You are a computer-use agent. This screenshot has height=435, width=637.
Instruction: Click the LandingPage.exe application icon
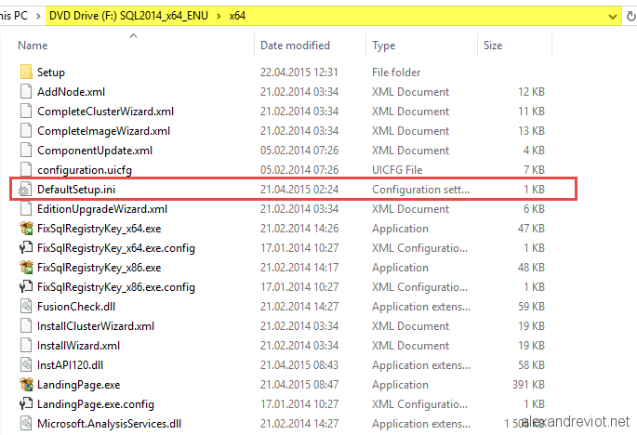[26, 384]
